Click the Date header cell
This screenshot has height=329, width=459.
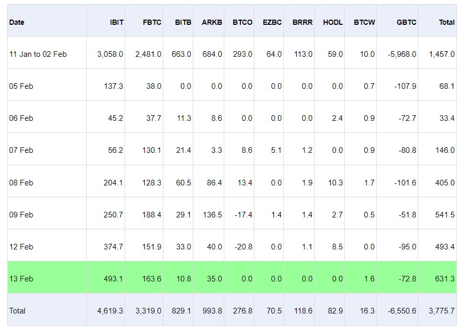click(x=17, y=22)
